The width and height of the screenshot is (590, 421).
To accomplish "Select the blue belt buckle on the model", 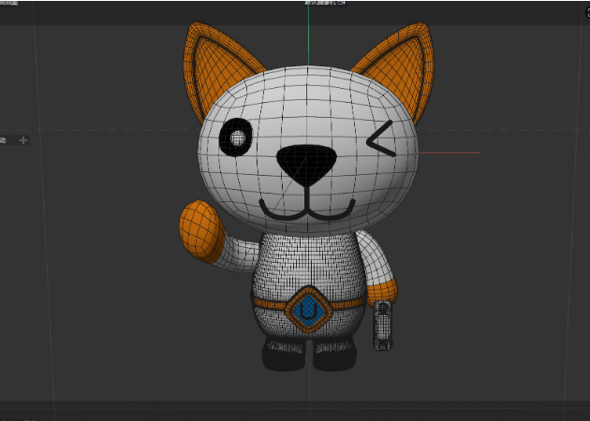I will pos(308,310).
